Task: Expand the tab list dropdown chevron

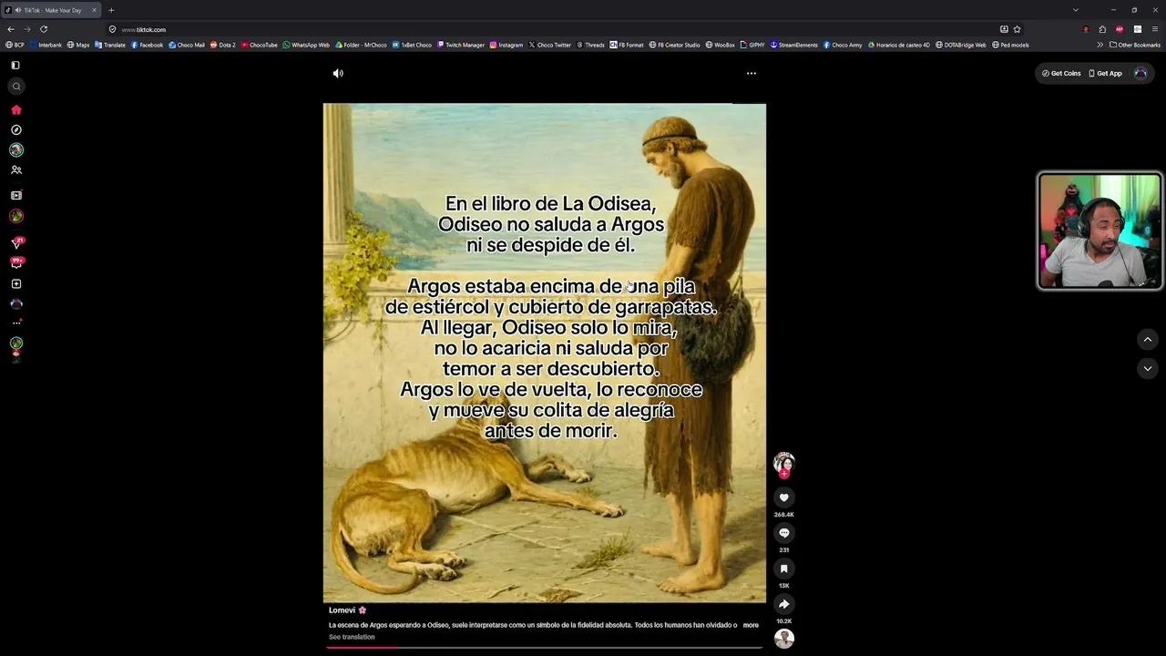Action: (1076, 10)
